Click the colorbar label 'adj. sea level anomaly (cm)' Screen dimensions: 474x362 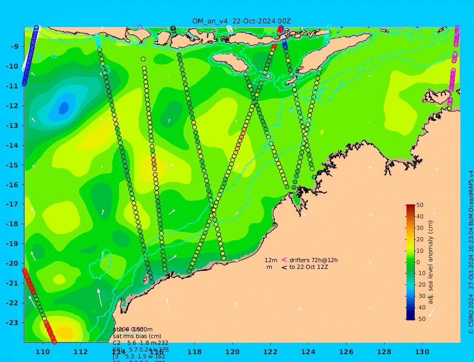(x=430, y=262)
